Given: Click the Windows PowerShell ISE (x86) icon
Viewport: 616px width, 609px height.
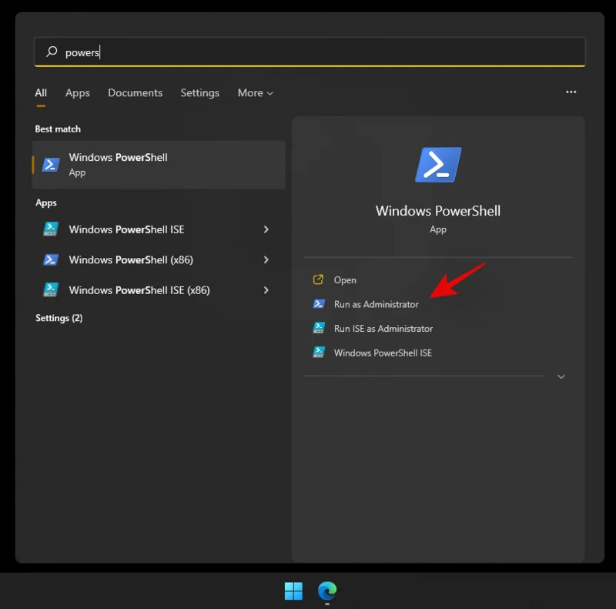Looking at the screenshot, I should tap(51, 290).
